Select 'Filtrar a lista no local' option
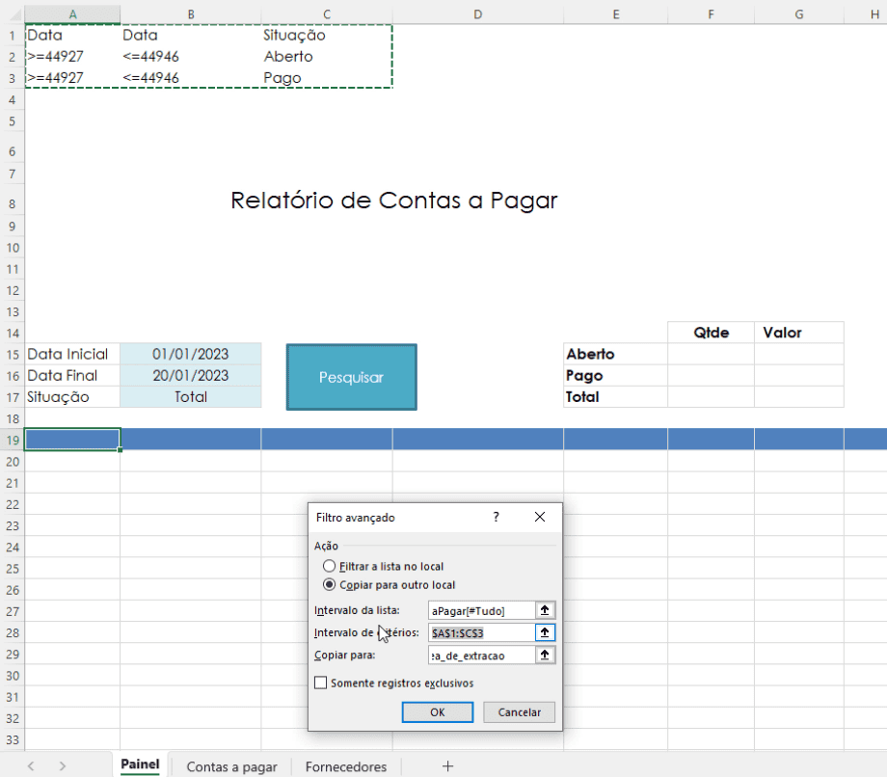The image size is (887, 777). (x=330, y=566)
